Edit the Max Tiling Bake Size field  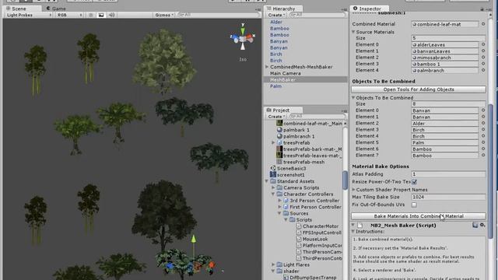[448, 197]
